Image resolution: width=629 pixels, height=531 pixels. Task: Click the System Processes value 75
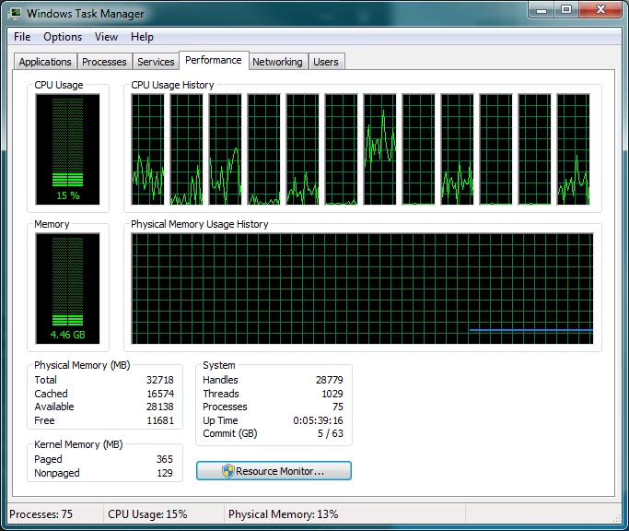pyautogui.click(x=338, y=407)
